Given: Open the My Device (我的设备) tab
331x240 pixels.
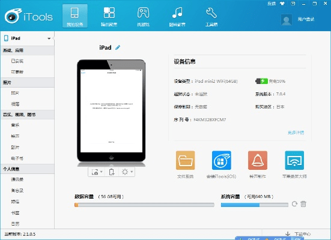Looking at the screenshot, I should coord(74,16).
